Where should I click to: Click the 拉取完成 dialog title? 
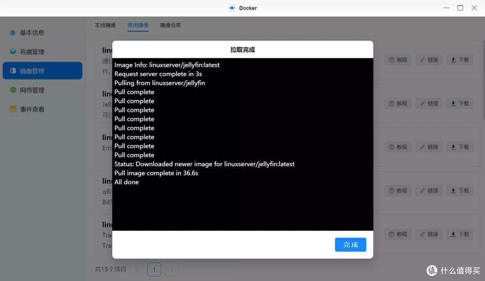[242, 49]
